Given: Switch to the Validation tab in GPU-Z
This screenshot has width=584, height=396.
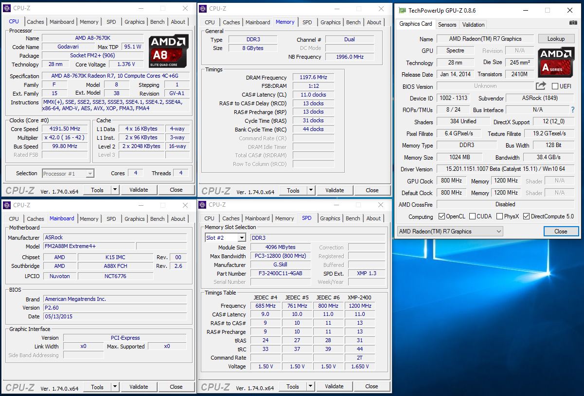Looking at the screenshot, I should tap(474, 25).
